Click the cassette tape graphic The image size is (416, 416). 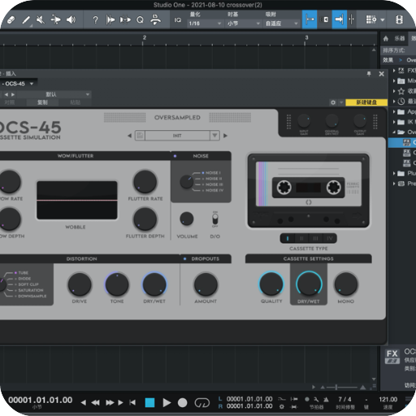(308, 191)
